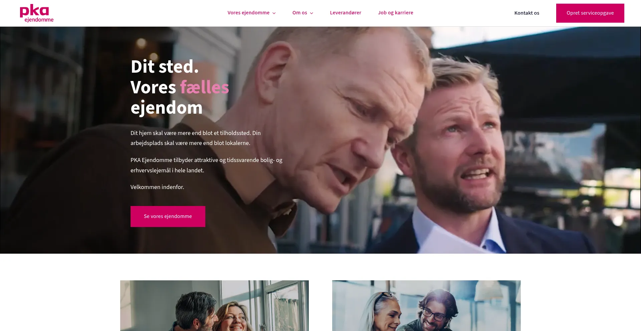Click the Se vores ejendomme button
Screen dimensions: 641x331
[168, 216]
